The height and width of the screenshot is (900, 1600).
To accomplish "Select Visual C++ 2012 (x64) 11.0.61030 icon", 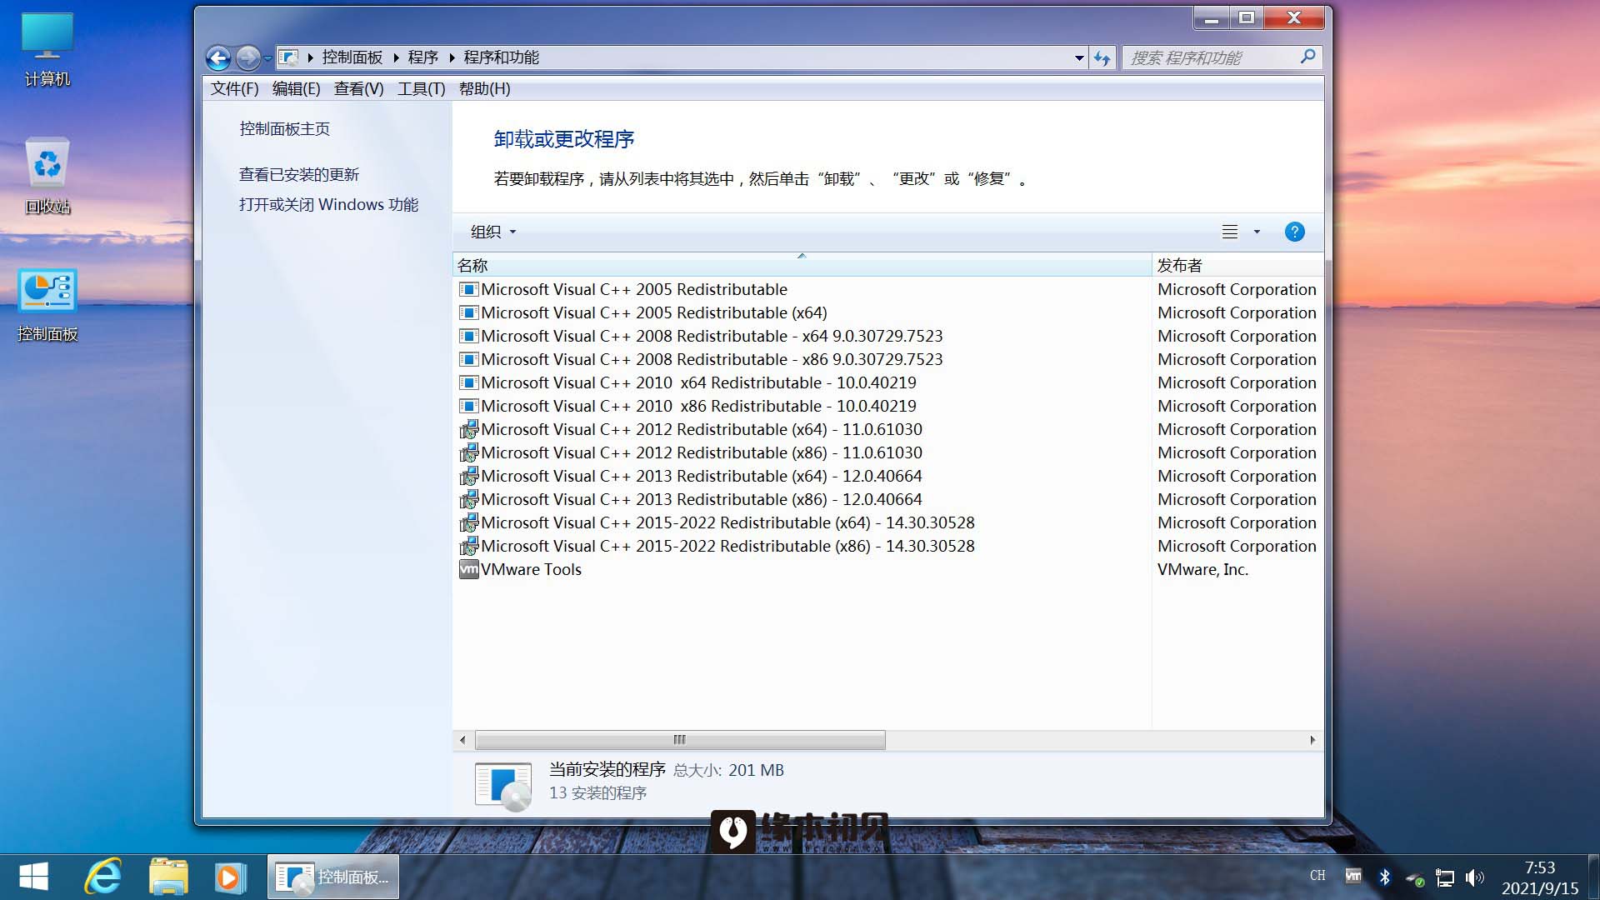I will point(469,429).
